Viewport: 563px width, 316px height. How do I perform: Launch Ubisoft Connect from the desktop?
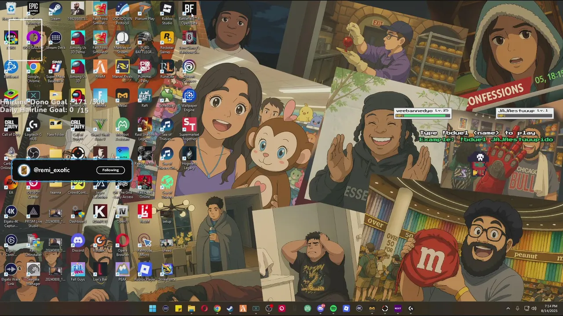pyautogui.click(x=189, y=71)
